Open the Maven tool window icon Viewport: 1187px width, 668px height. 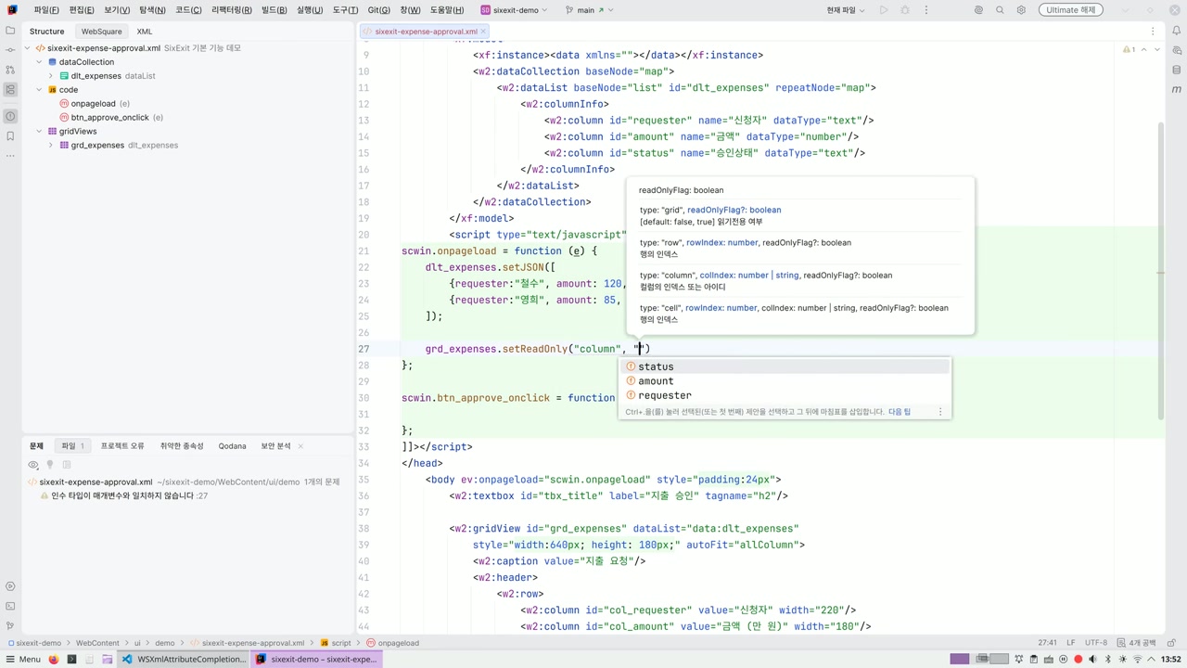(1177, 90)
